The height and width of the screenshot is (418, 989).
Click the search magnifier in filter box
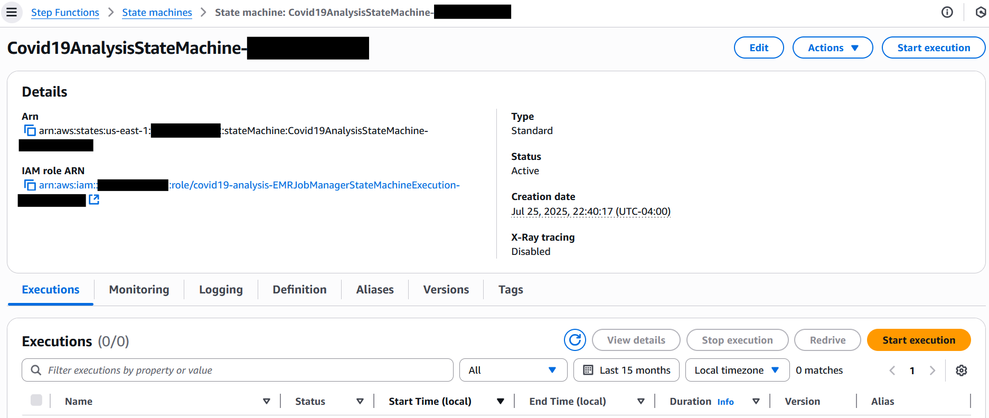[36, 370]
